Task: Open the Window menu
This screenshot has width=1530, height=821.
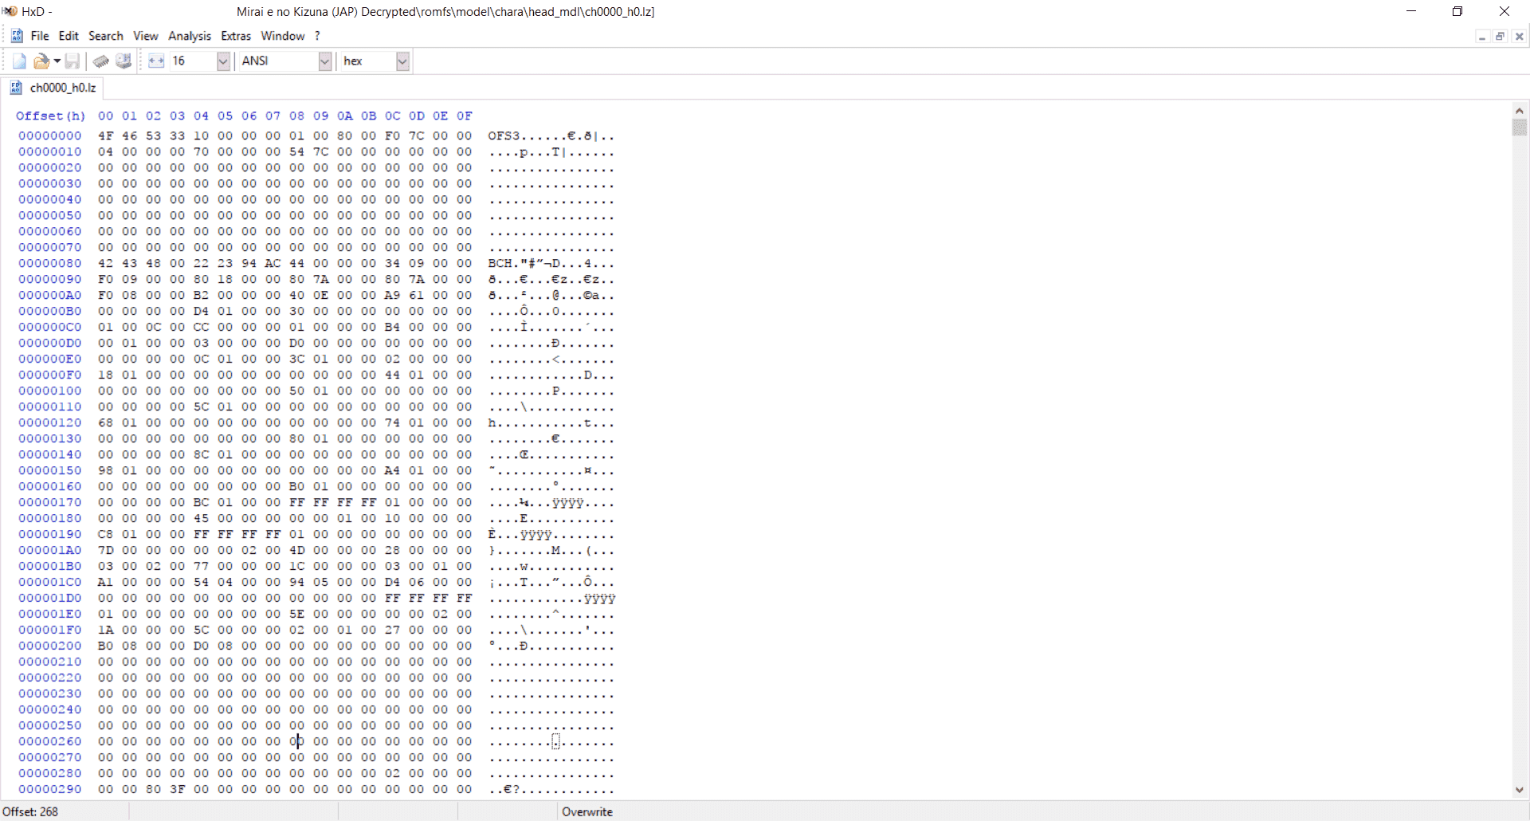Action: coord(283,36)
